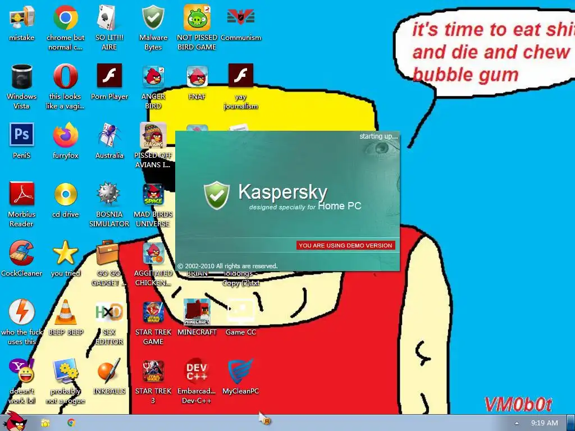575x431 pixels.
Task: Select the 'loldongs - Copy (2).txt' file
Action: pyautogui.click(x=240, y=278)
